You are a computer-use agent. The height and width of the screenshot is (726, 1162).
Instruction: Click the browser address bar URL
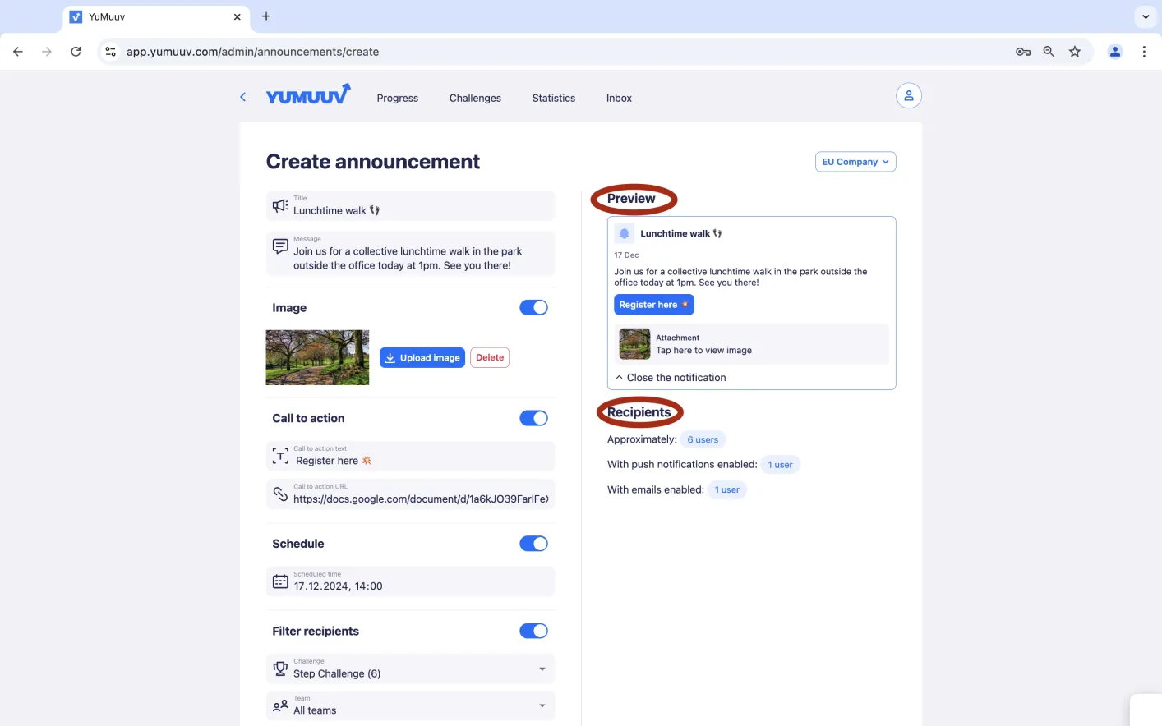252,52
